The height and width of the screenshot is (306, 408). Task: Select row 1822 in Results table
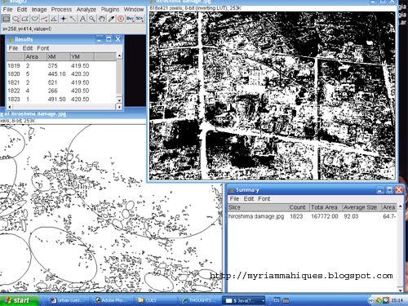61,91
